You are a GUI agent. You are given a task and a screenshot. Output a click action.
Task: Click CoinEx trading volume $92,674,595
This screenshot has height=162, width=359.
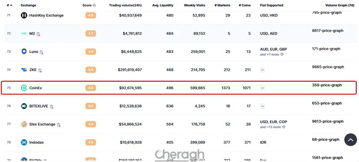pos(130,88)
